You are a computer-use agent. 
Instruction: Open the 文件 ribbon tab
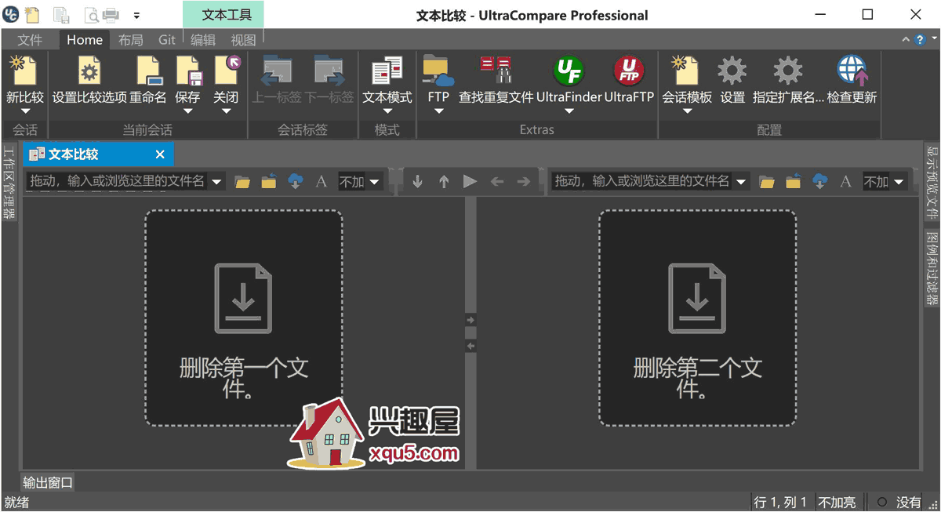[30, 40]
